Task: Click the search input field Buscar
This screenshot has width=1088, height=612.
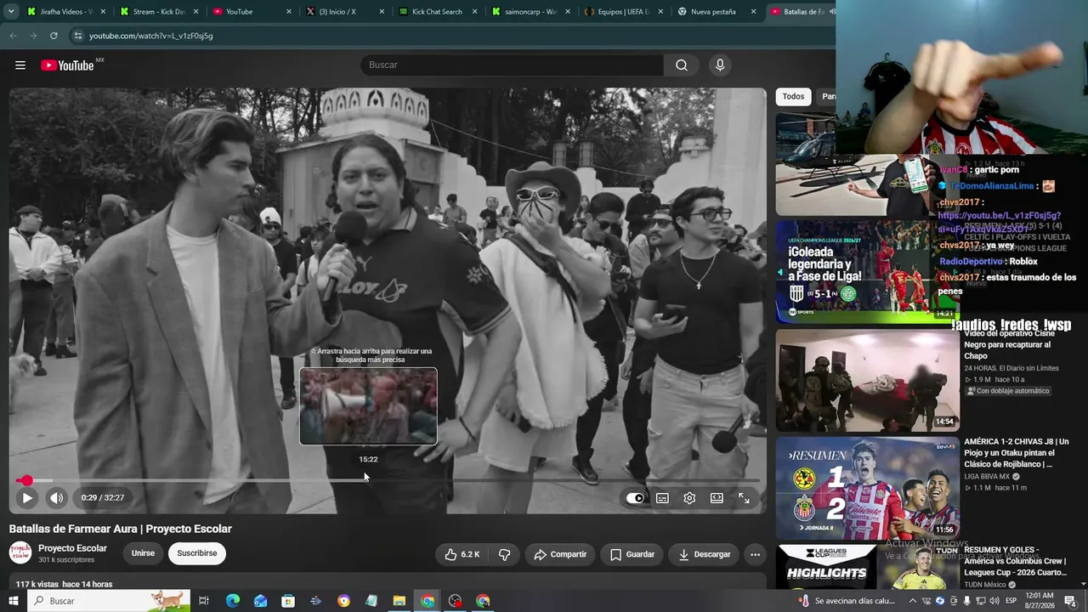Action: (513, 65)
